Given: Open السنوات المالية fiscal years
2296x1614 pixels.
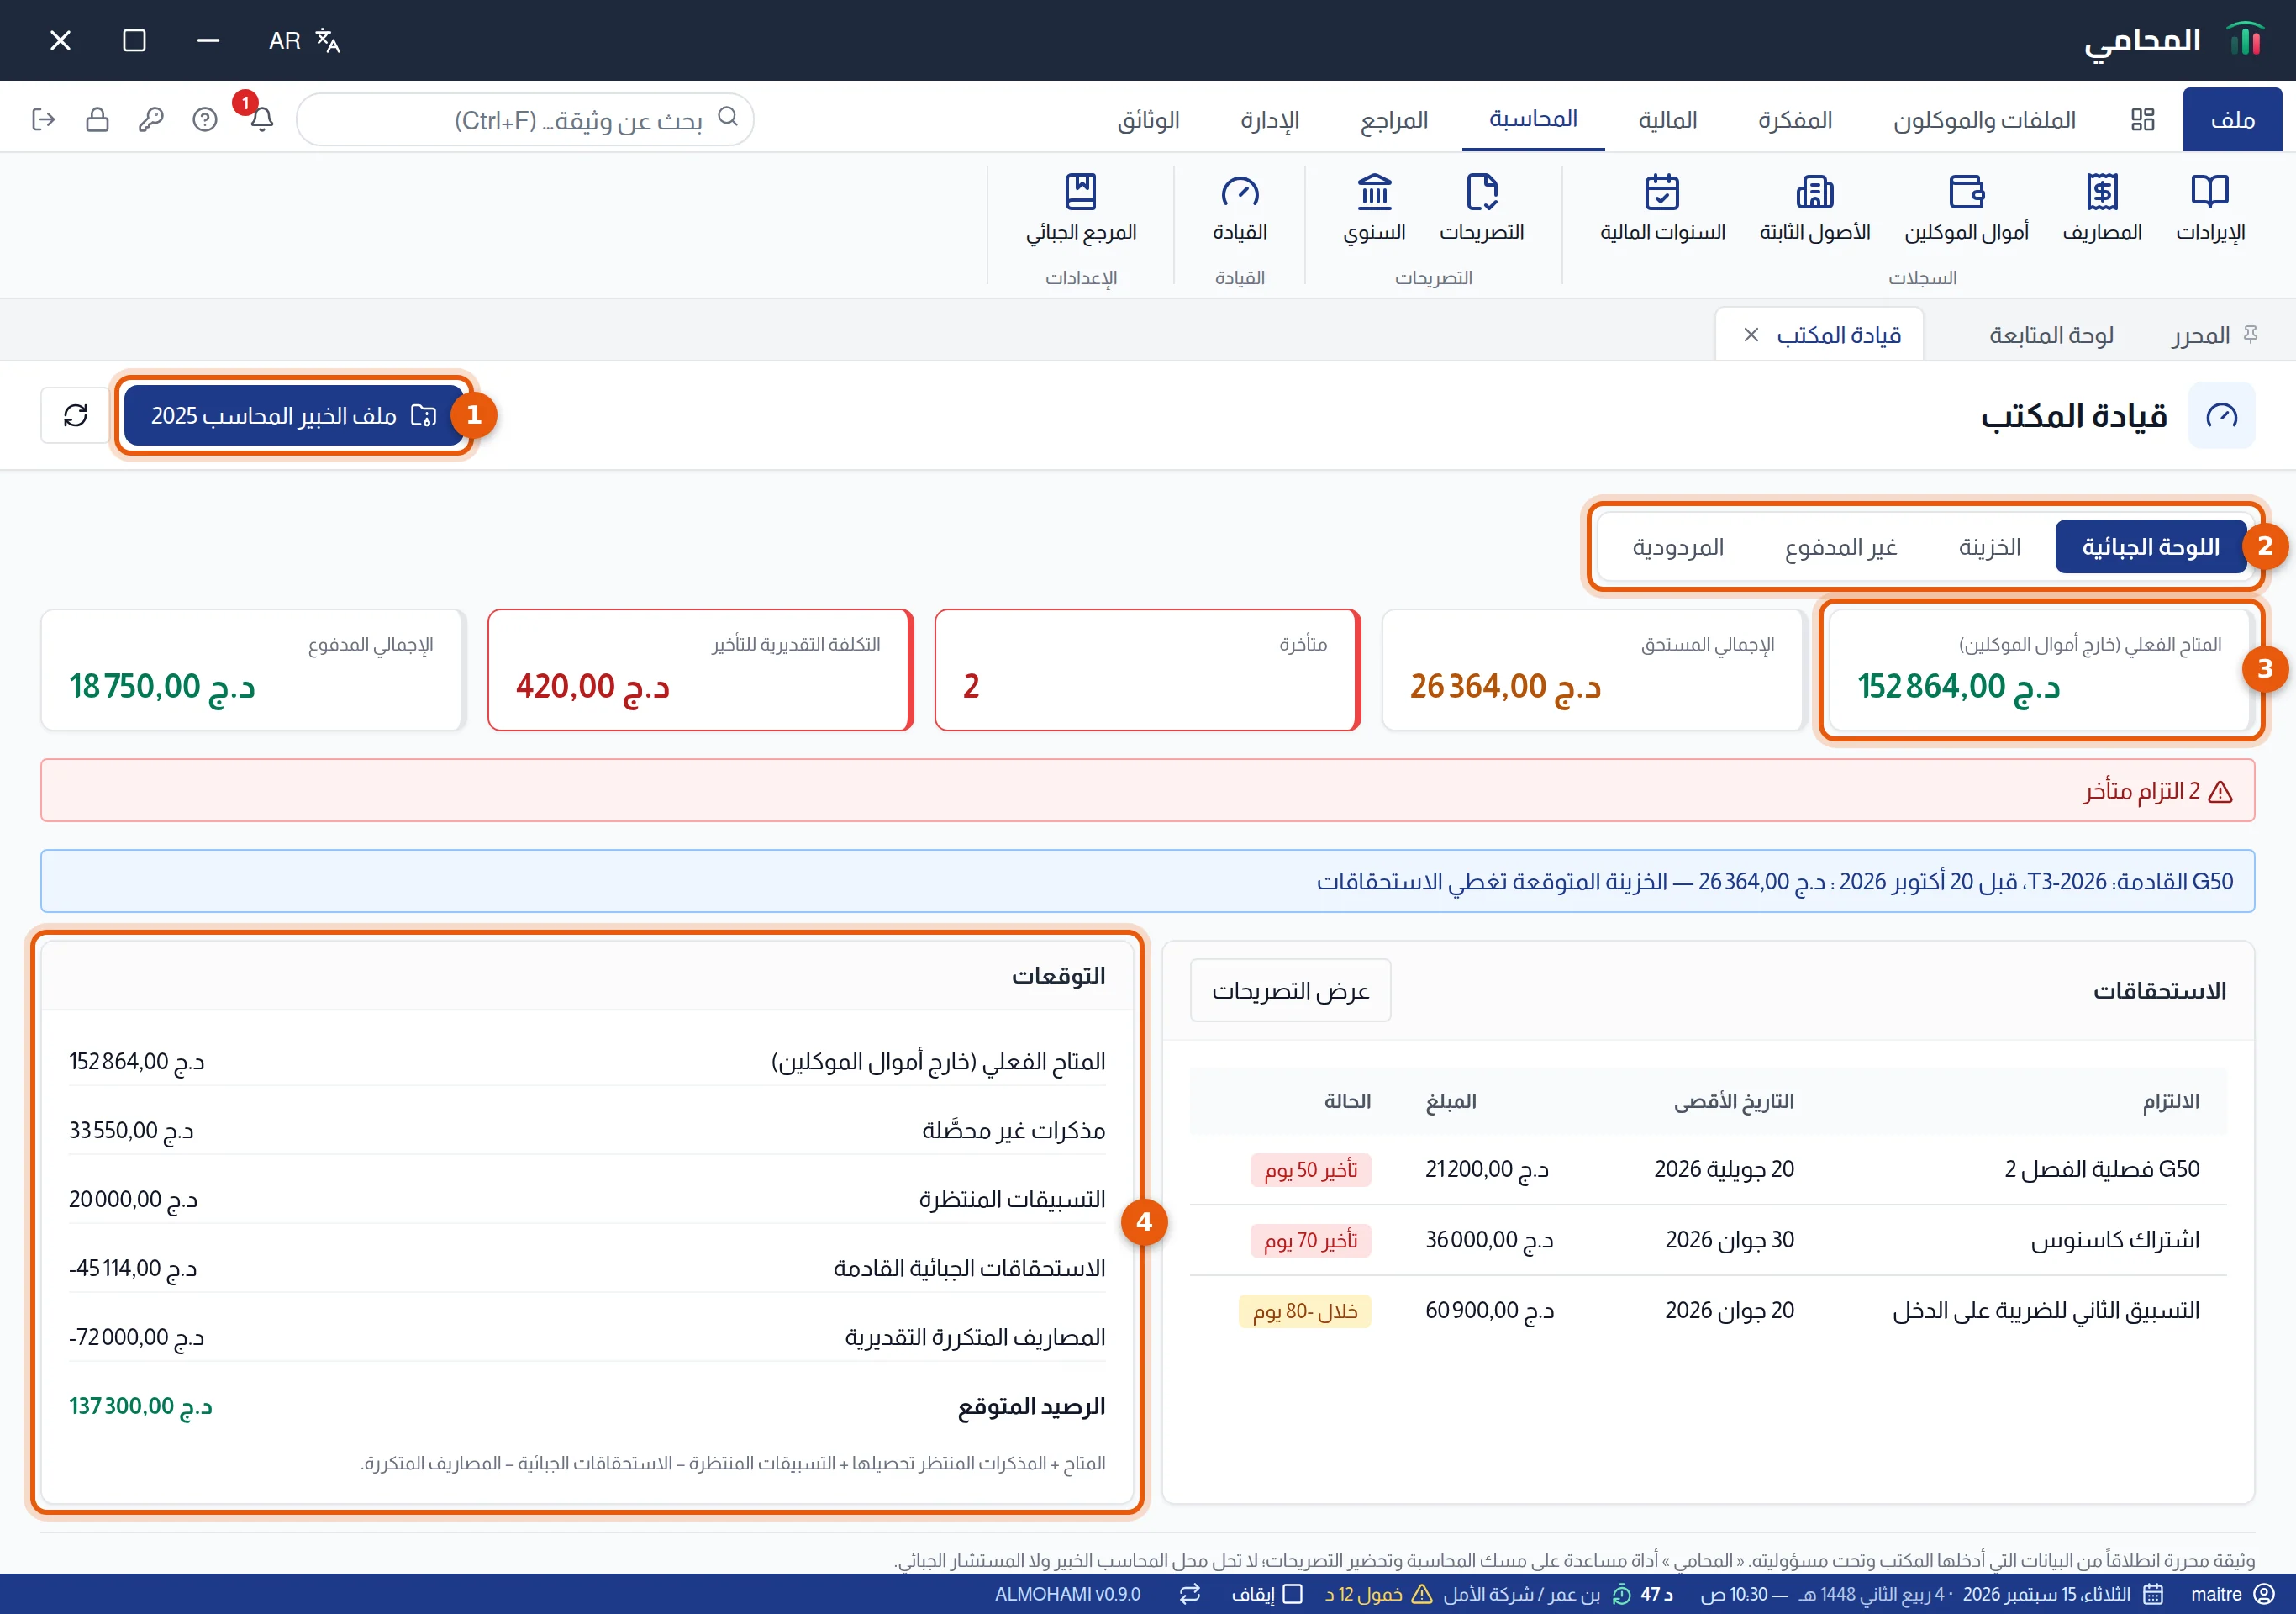Looking at the screenshot, I should pos(1662,207).
